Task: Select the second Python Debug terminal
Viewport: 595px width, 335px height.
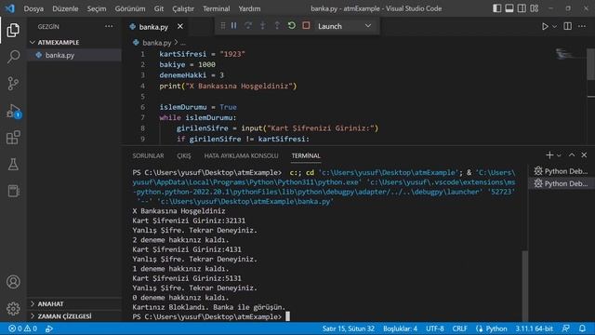Action: click(x=561, y=183)
